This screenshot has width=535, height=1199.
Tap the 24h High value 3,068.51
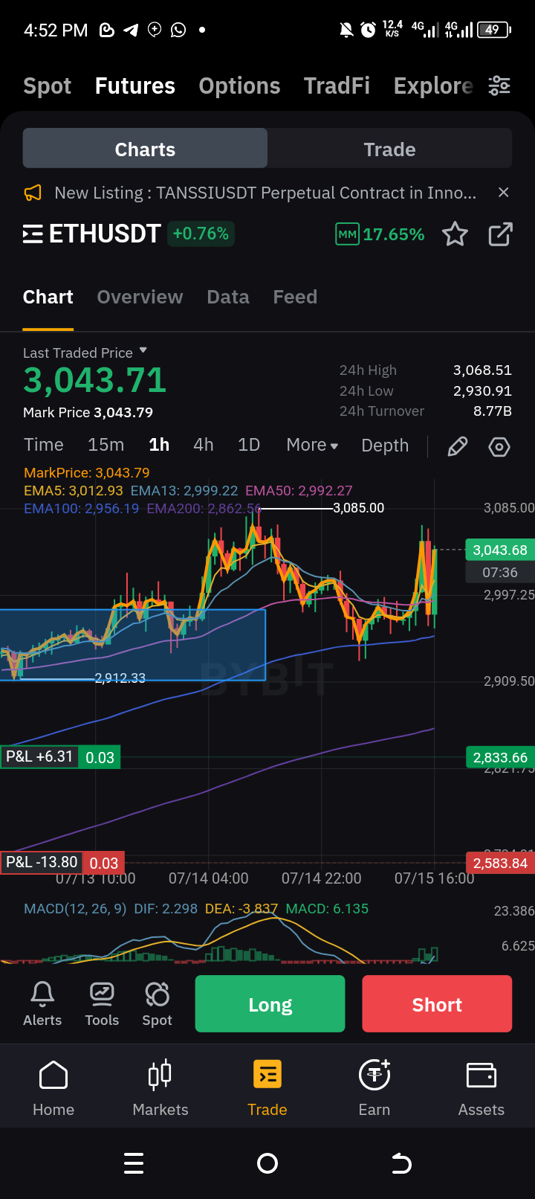[482, 370]
